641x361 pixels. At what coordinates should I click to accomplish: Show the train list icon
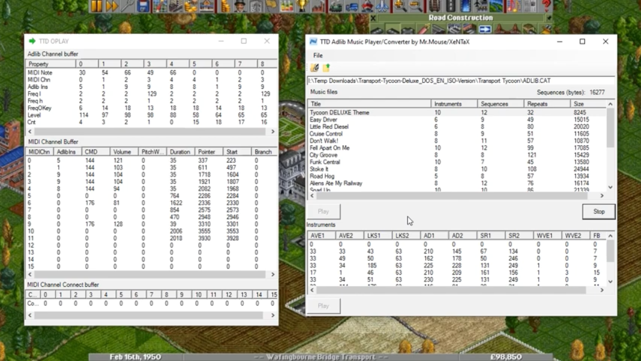tap(336, 6)
